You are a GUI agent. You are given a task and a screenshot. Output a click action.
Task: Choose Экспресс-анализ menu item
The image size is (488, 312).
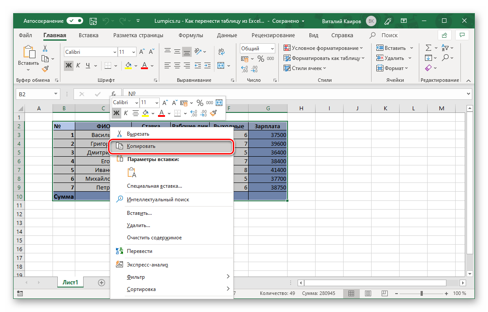pos(172,265)
